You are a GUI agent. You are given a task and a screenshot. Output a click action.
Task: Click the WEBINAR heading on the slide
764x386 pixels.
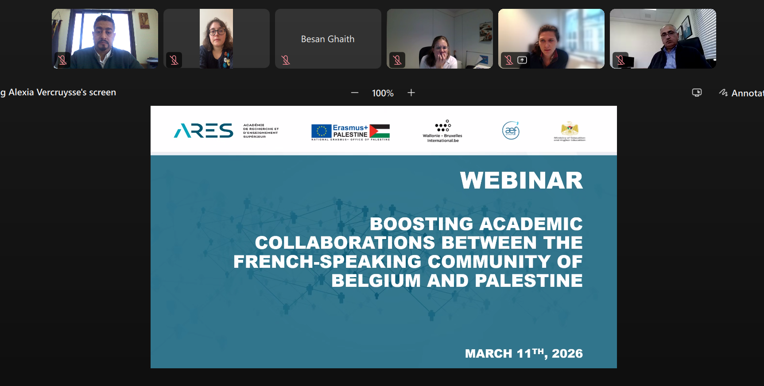coord(521,181)
